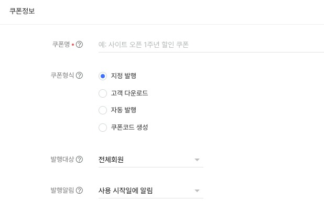Choose the 고객 다운로드 radio option
Viewport: 324px width, 210px height.
point(103,93)
